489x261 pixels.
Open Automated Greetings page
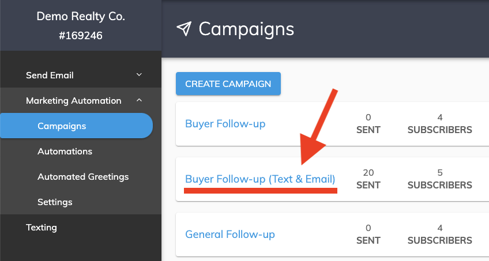(x=83, y=177)
